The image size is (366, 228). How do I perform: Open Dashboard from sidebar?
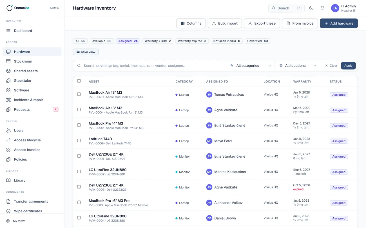(x=32, y=31)
